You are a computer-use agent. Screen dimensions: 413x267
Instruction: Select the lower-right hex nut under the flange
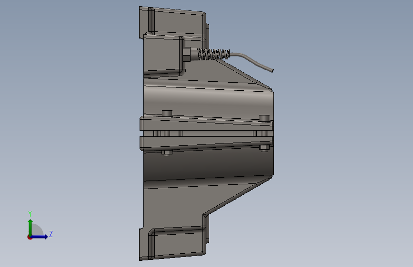pyautogui.click(x=264, y=148)
